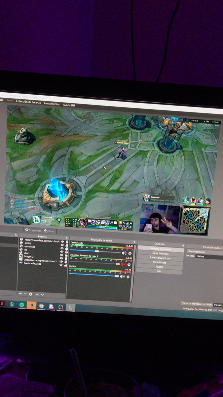Click Iniciar Grabación button
The width and height of the screenshot is (223, 397).
coord(161,253)
